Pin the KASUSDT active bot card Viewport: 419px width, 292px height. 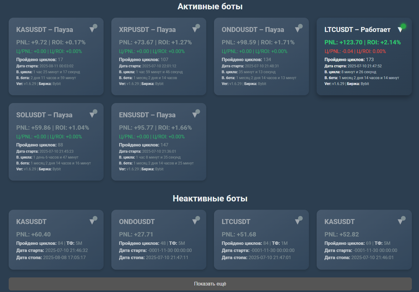pos(93,28)
